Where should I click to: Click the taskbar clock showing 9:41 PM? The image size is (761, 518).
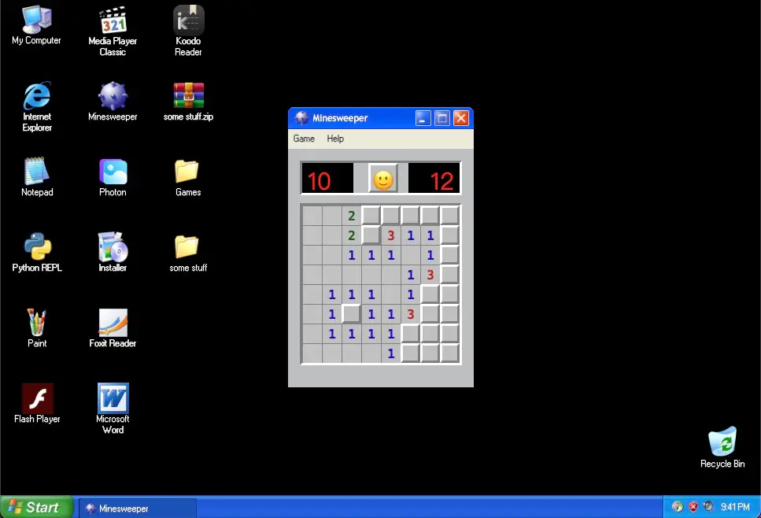[735, 507]
